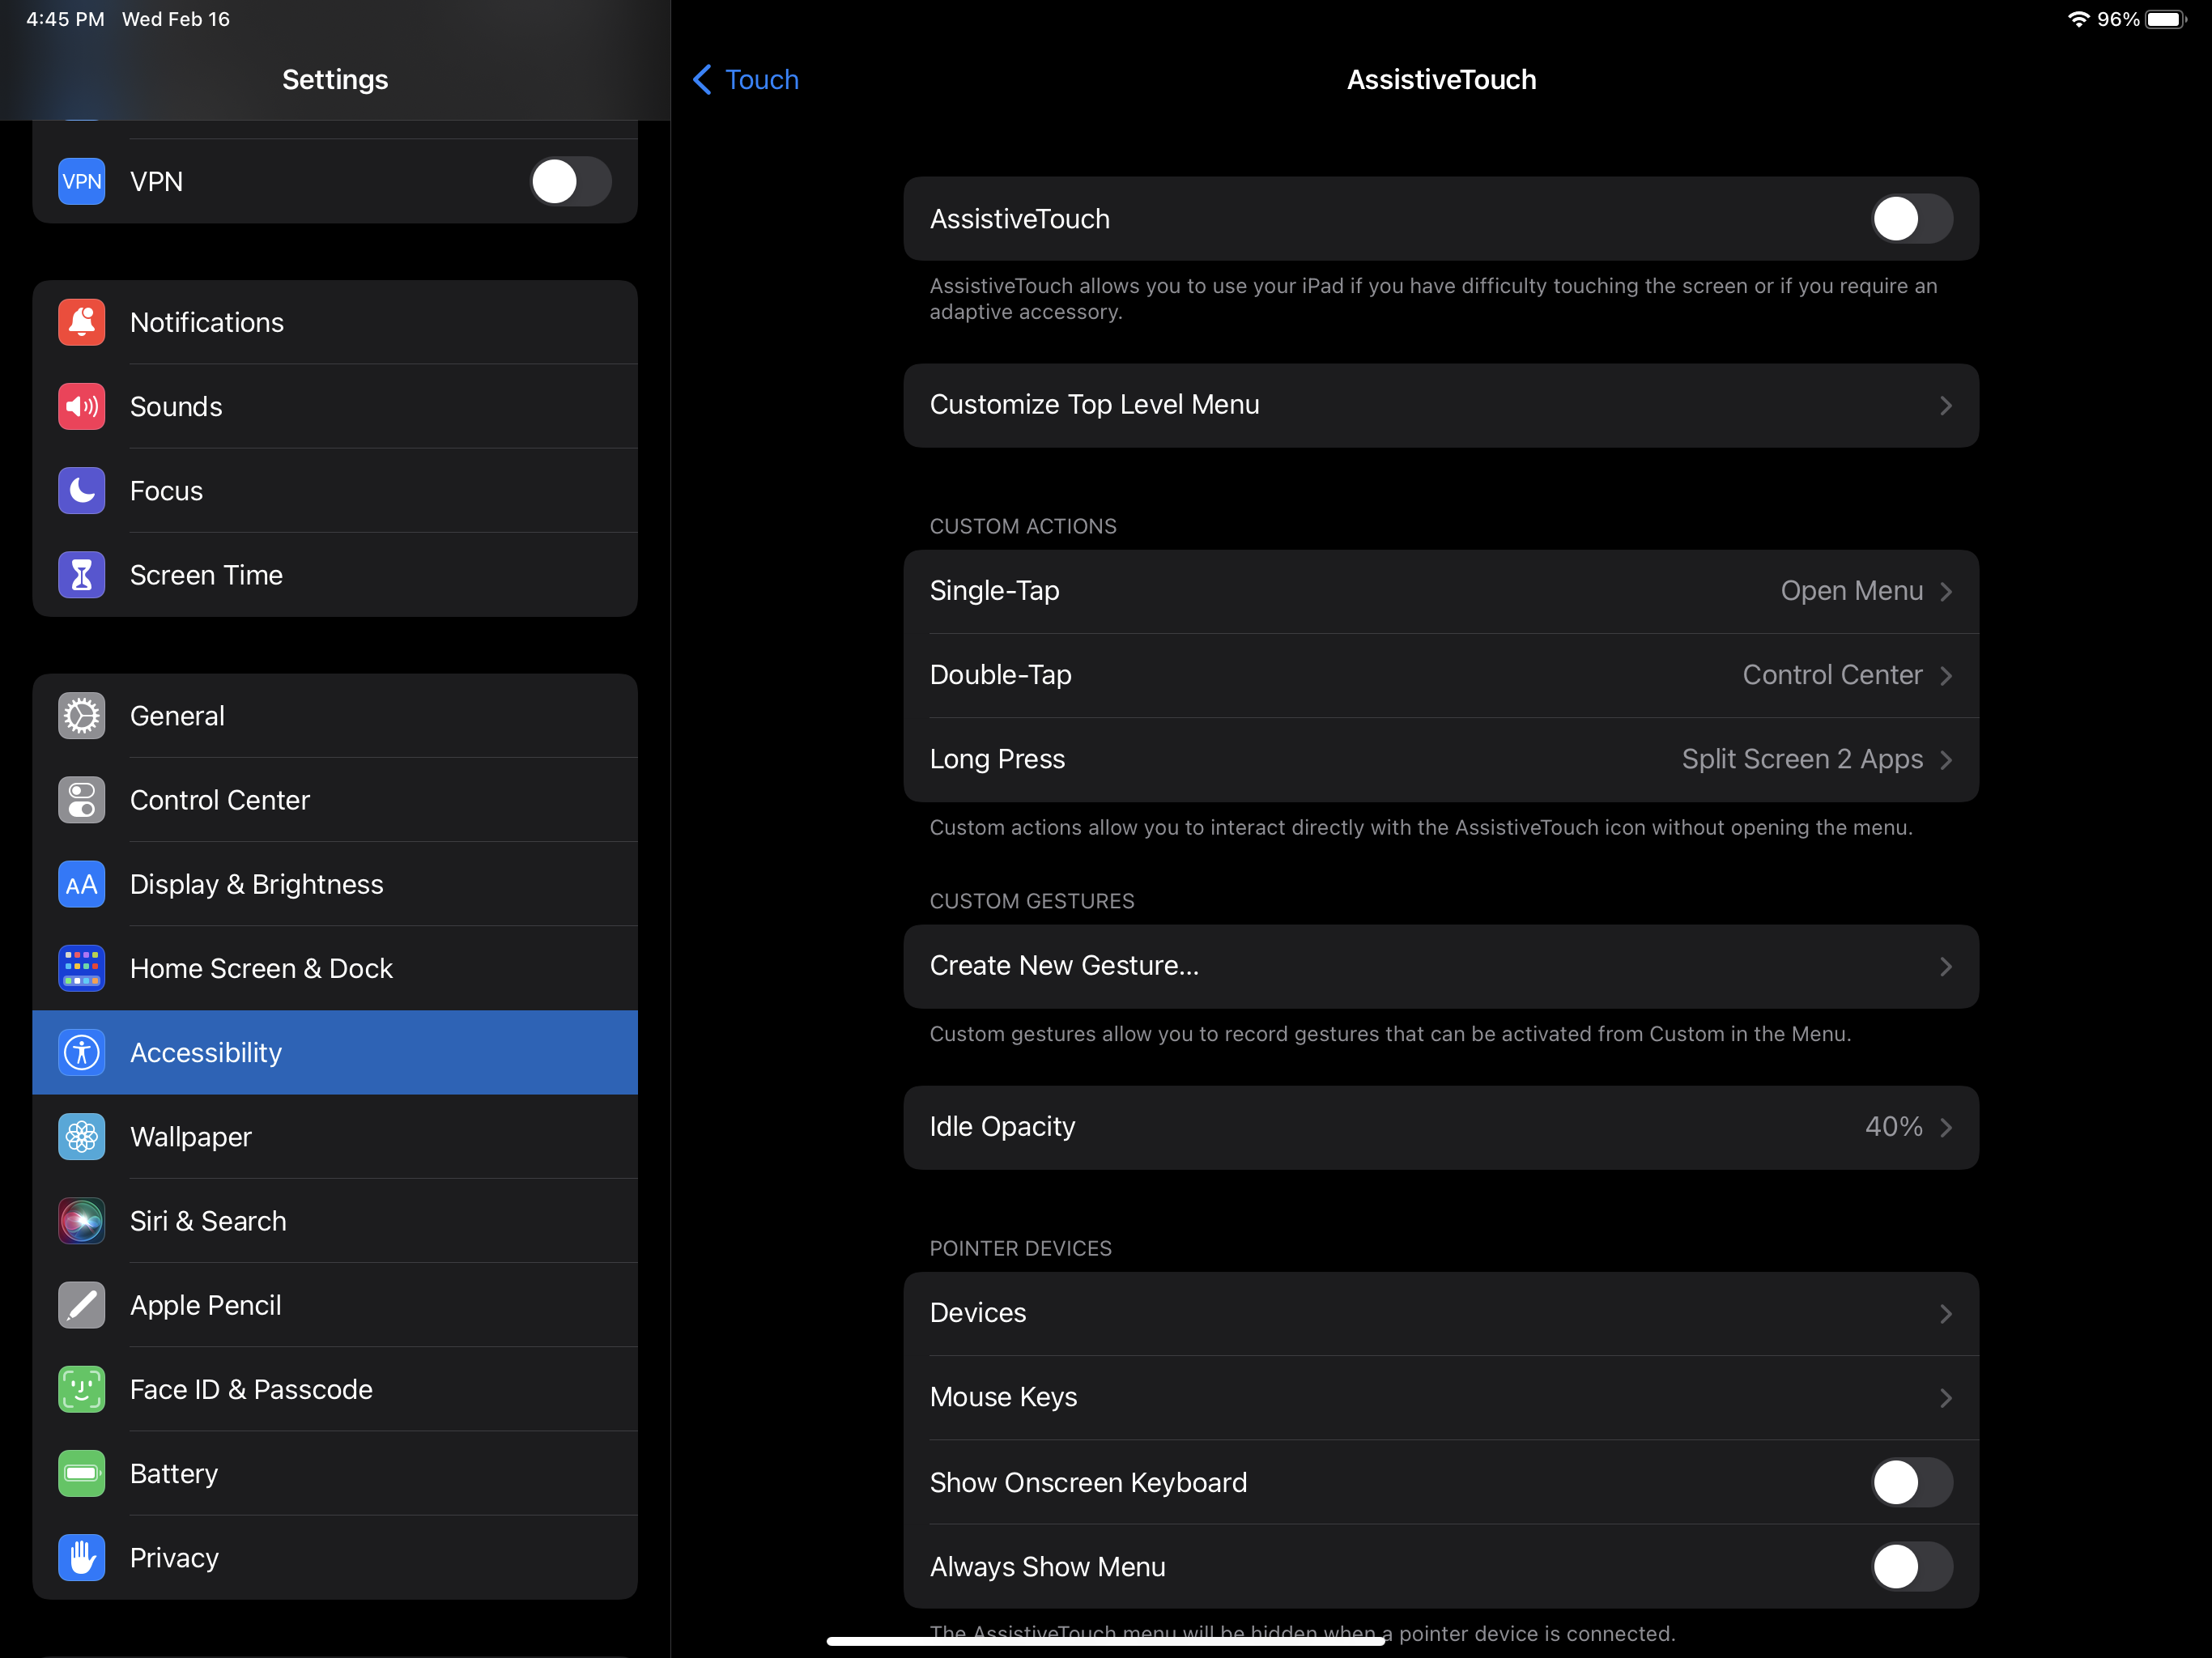Open the Face ID & Passcode icon
This screenshot has height=1658, width=2212.
pyautogui.click(x=81, y=1388)
